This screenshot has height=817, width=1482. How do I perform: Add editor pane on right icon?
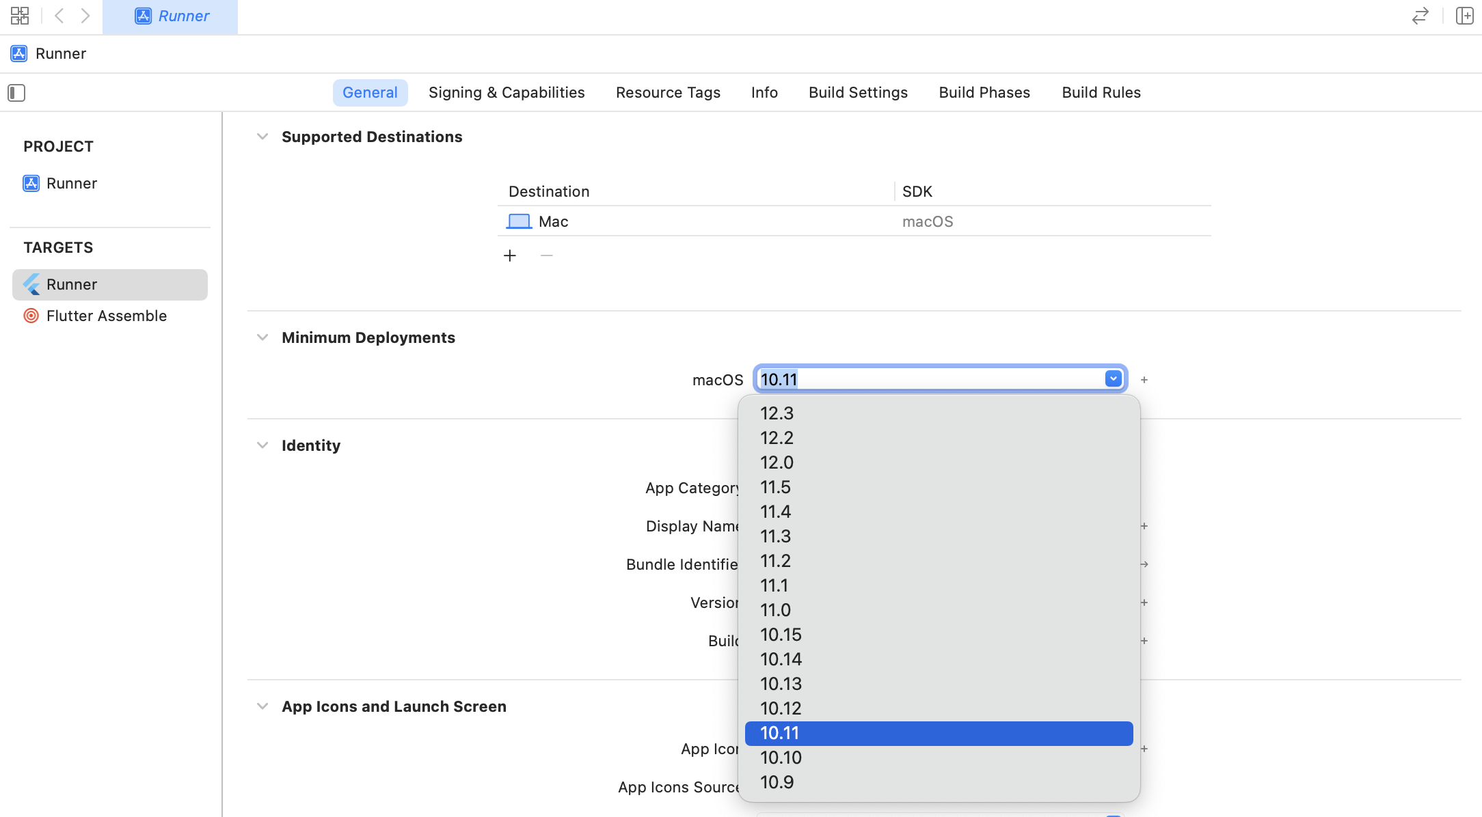pyautogui.click(x=1464, y=16)
